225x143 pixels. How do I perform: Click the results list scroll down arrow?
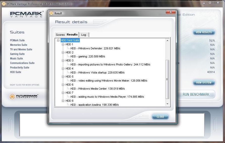point(167,104)
